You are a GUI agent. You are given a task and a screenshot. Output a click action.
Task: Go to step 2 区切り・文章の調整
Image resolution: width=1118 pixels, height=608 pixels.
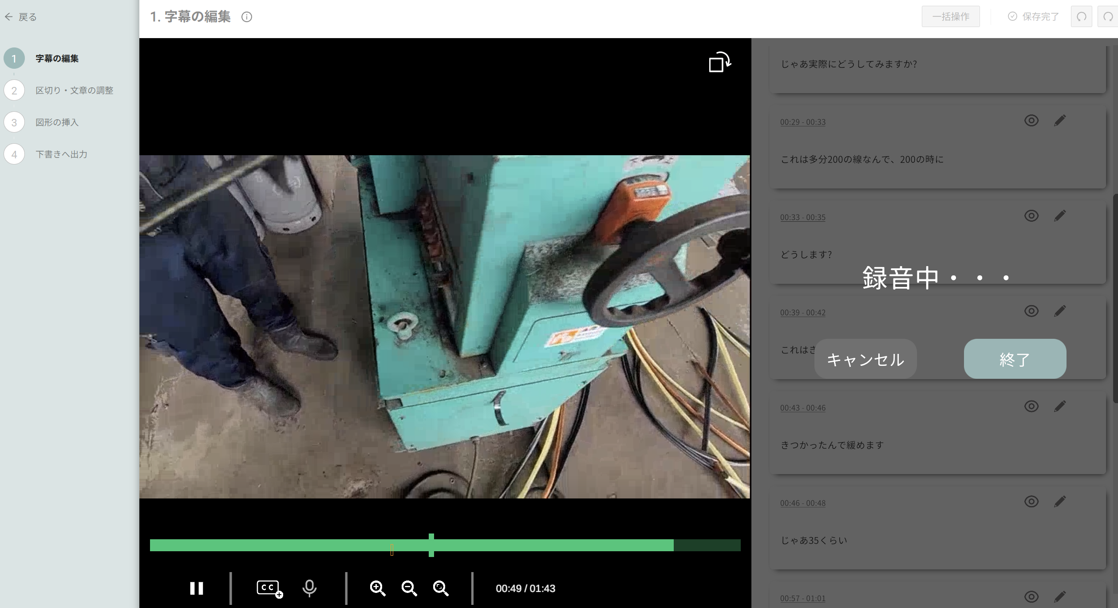pos(74,90)
